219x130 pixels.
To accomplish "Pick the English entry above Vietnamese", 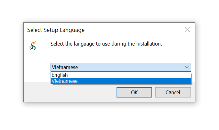I will pos(60,75).
